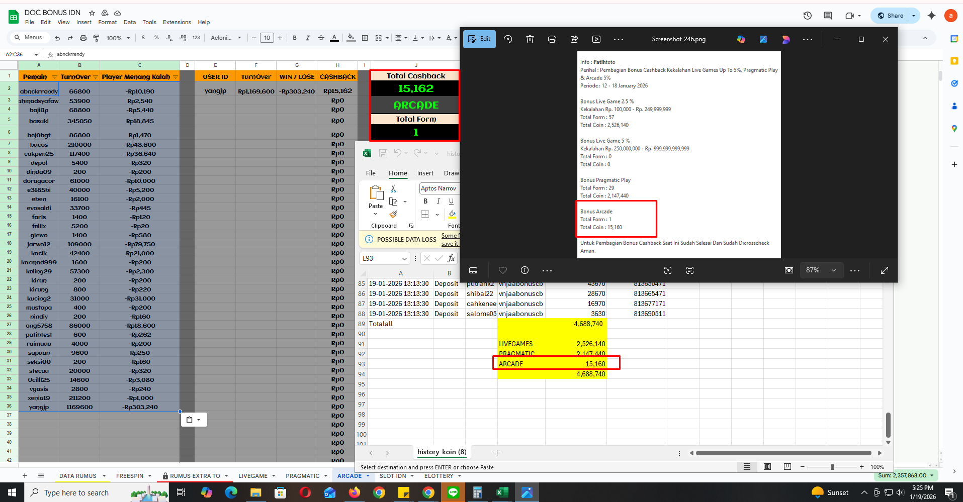Click the print icon in Photos viewer
963x502 pixels.
pos(552,39)
